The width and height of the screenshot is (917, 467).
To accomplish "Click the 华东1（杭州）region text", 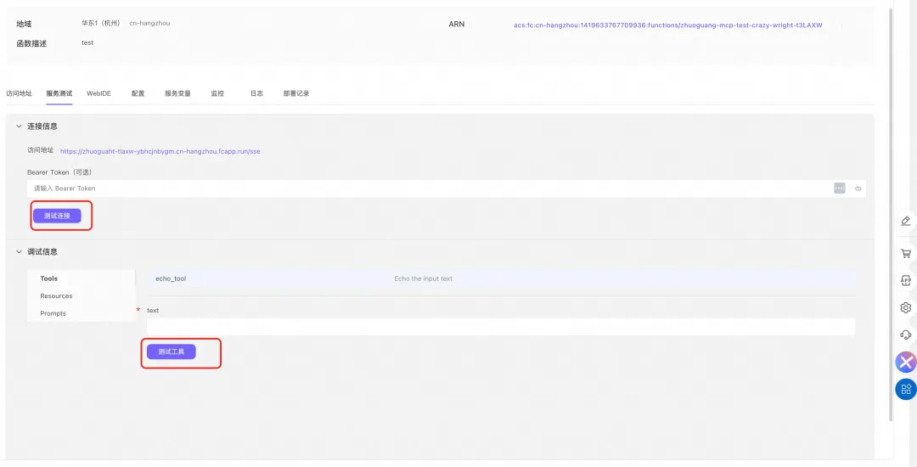I will point(101,24).
